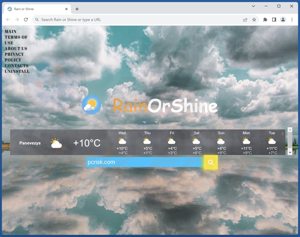Image resolution: width=300 pixels, height=237 pixels.
Task: Click Wednesday's forecast weather icon
Action: (122, 141)
